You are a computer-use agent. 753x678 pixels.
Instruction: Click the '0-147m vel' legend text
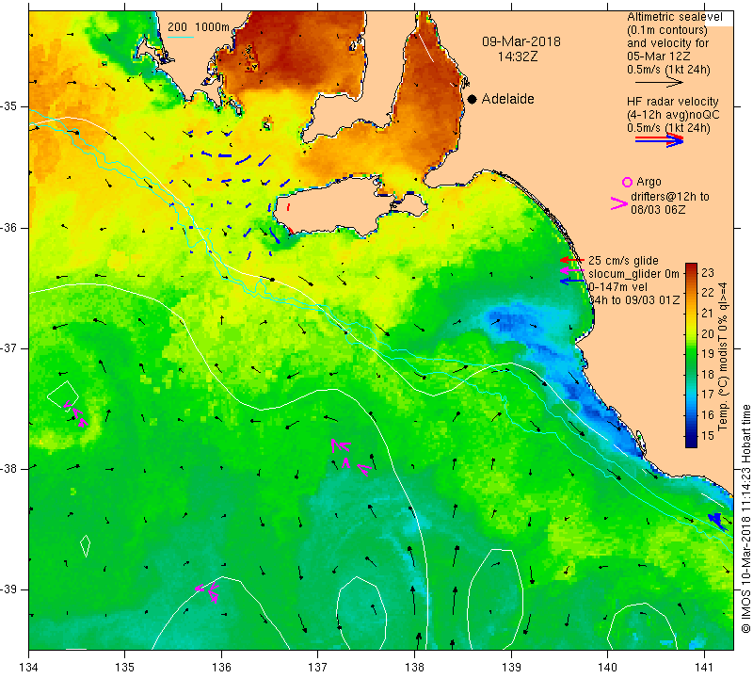pyautogui.click(x=617, y=287)
